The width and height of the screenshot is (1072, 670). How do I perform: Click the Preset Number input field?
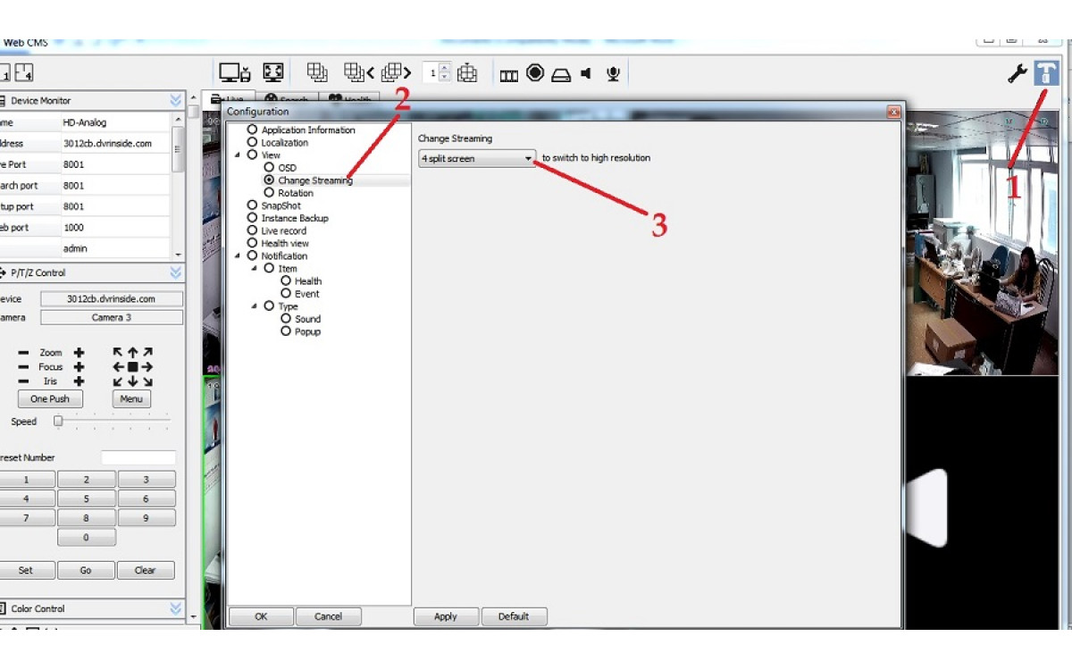[138, 457]
